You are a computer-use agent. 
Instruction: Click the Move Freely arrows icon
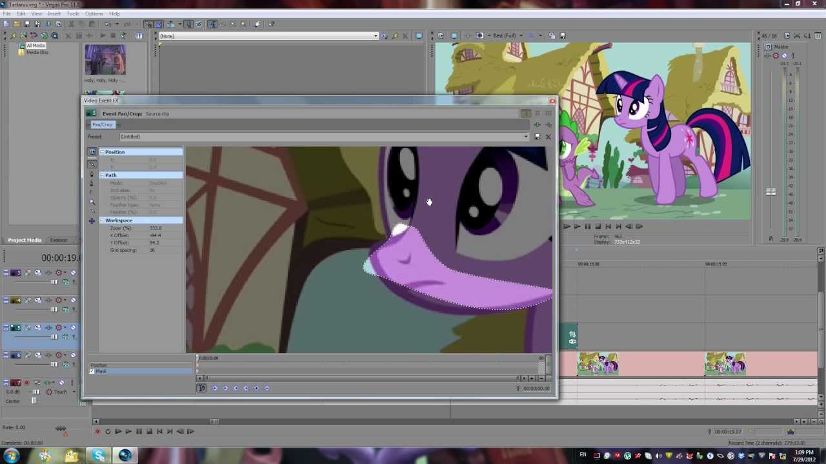click(x=92, y=220)
